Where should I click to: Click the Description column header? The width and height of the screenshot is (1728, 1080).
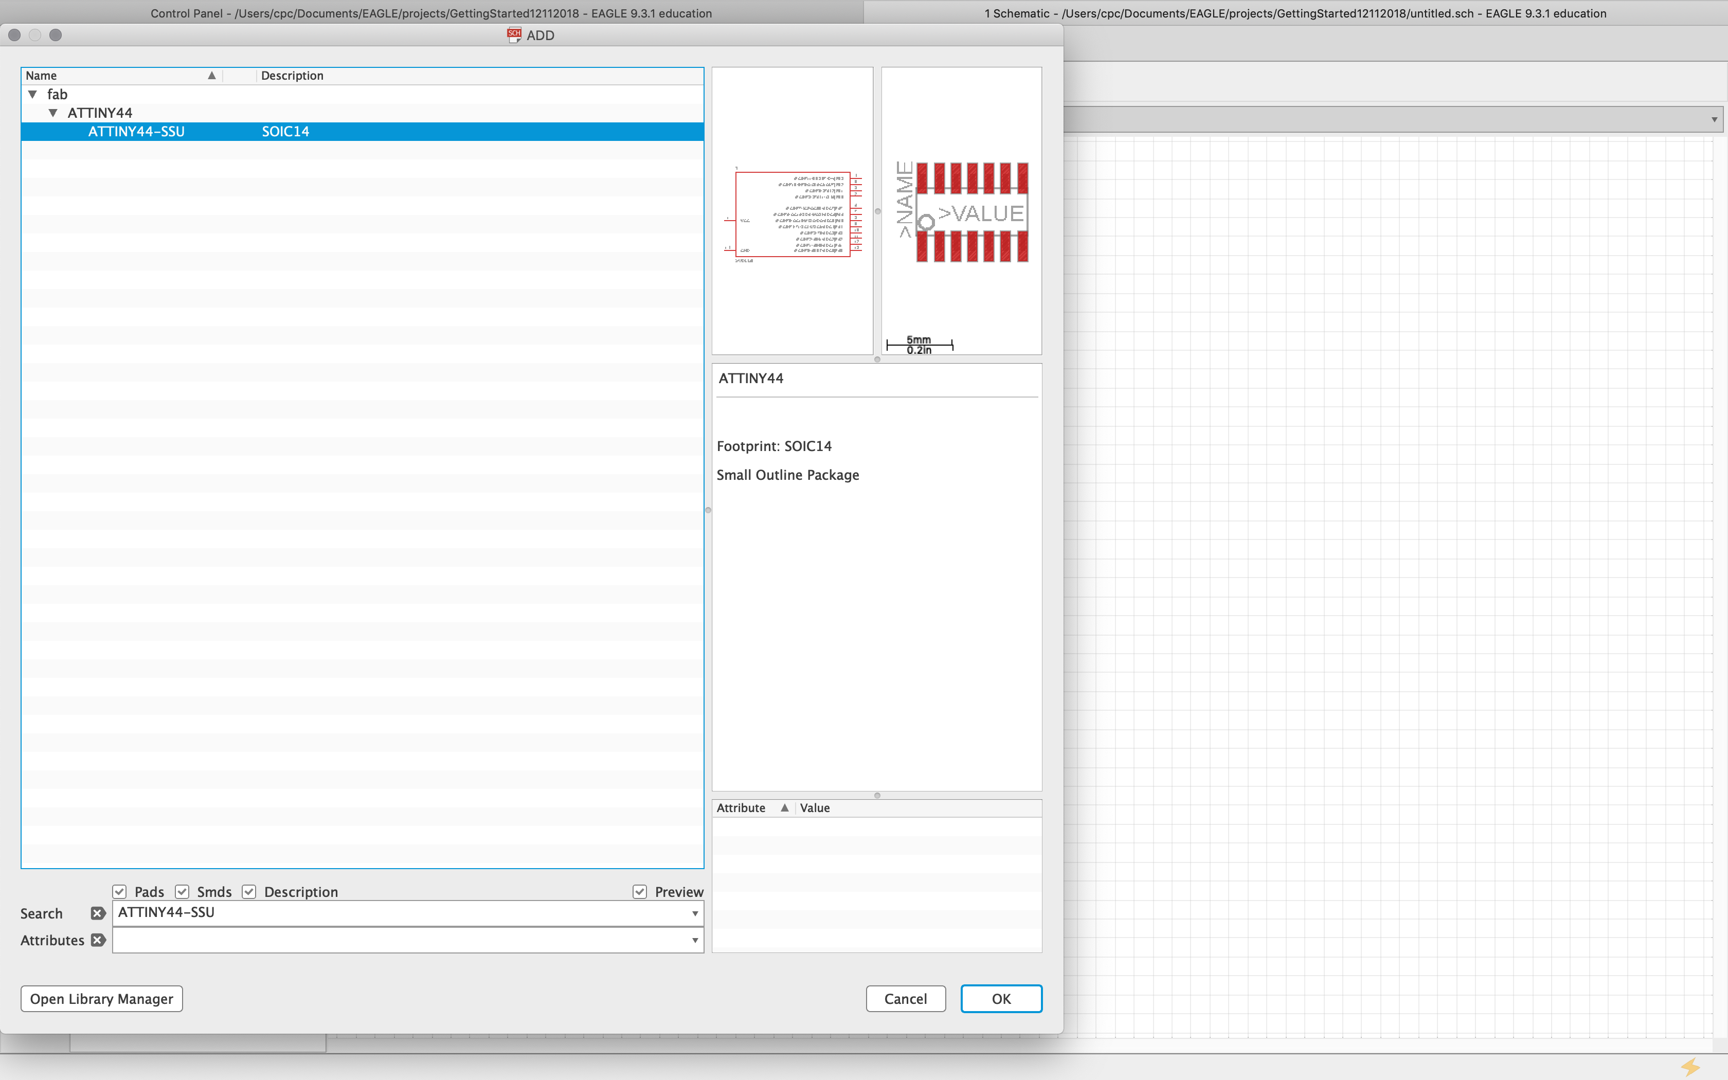click(x=293, y=76)
